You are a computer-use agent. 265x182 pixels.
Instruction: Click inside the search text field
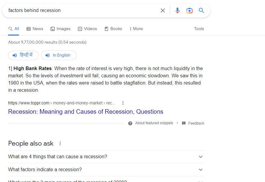click(81, 11)
